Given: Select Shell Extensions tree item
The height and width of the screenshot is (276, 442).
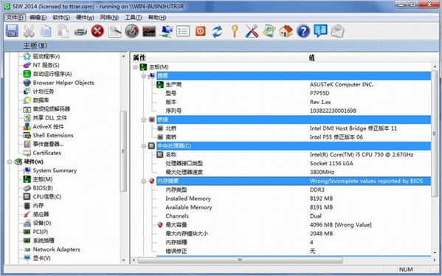Looking at the screenshot, I should click(53, 135).
